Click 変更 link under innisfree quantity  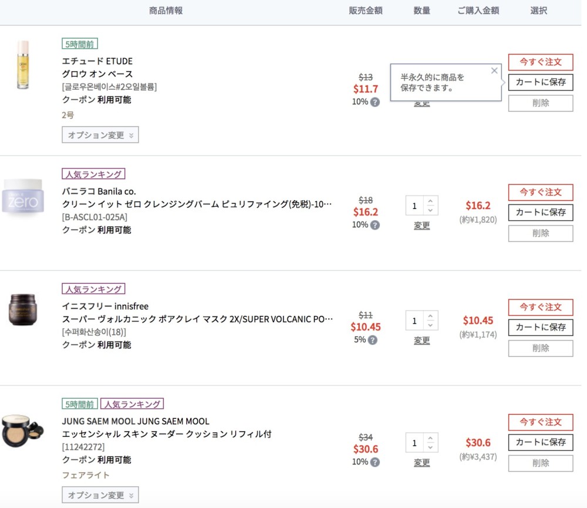tap(421, 341)
